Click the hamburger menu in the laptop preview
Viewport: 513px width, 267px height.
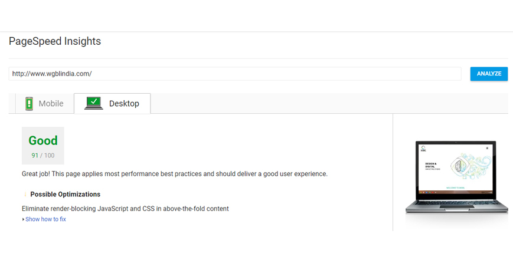487,148
